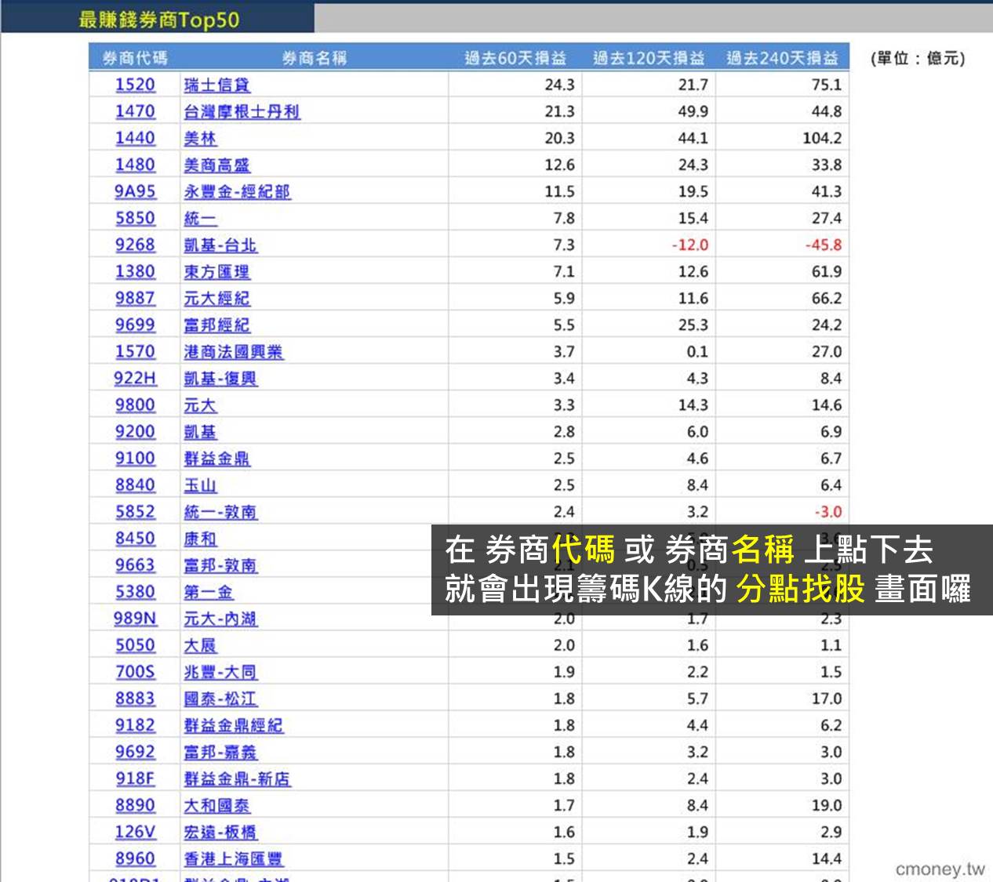Open broker code 989N
Image resolution: width=993 pixels, height=882 pixels.
coord(135,618)
